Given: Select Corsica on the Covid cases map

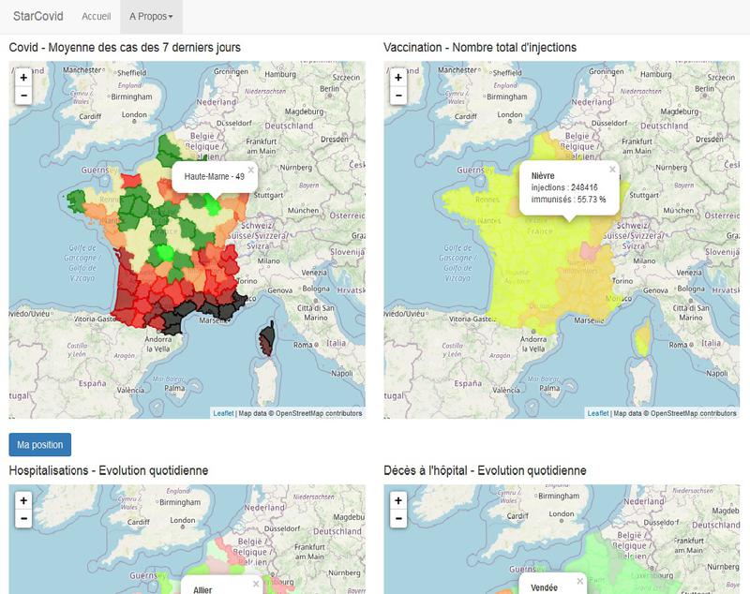Looking at the screenshot, I should pos(267,338).
